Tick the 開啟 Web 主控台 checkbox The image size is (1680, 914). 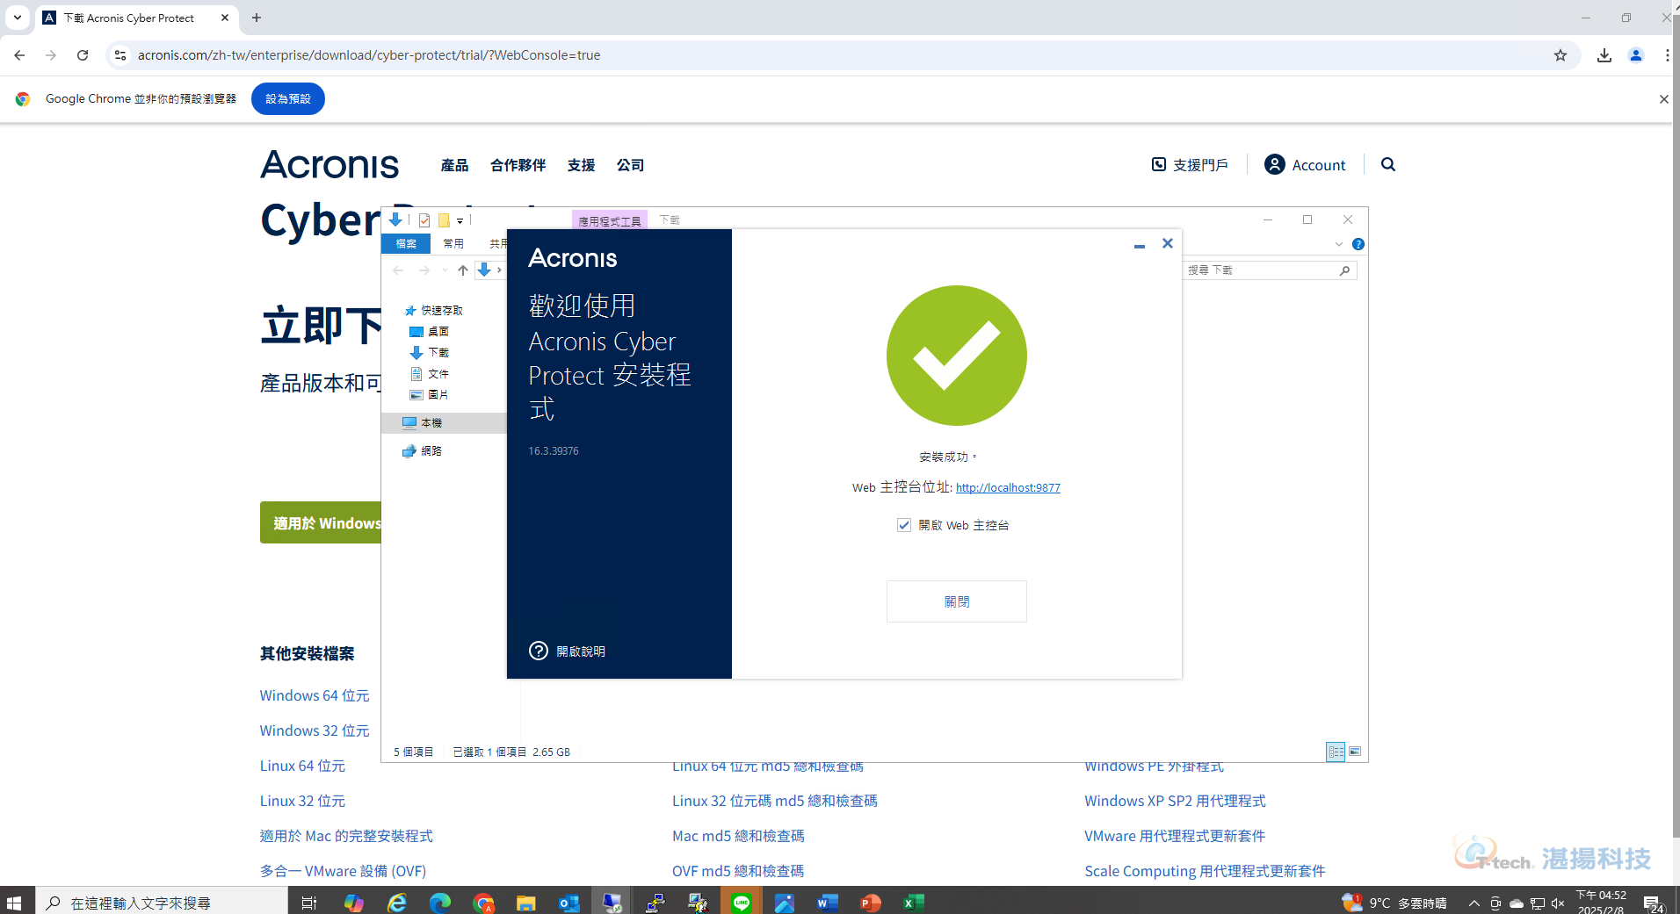[903, 525]
